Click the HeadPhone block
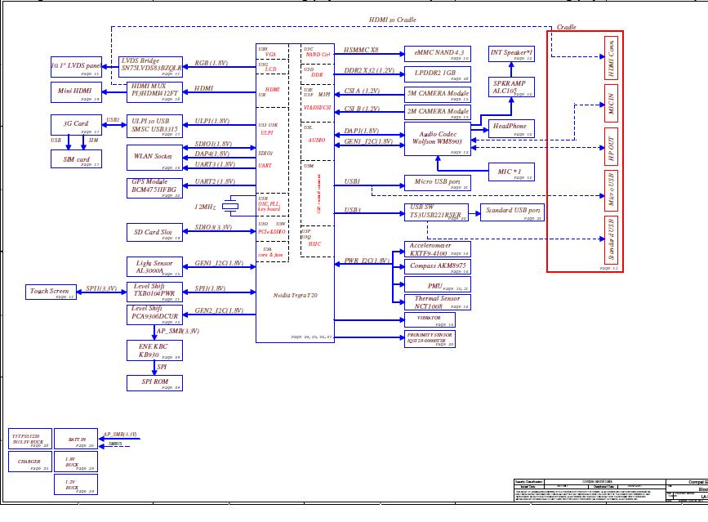Image resolution: width=708 pixels, height=522 pixels. click(x=511, y=128)
